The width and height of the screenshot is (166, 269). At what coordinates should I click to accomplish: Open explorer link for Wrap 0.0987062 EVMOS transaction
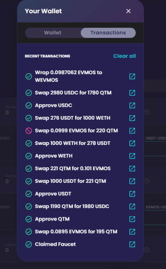[132, 76]
